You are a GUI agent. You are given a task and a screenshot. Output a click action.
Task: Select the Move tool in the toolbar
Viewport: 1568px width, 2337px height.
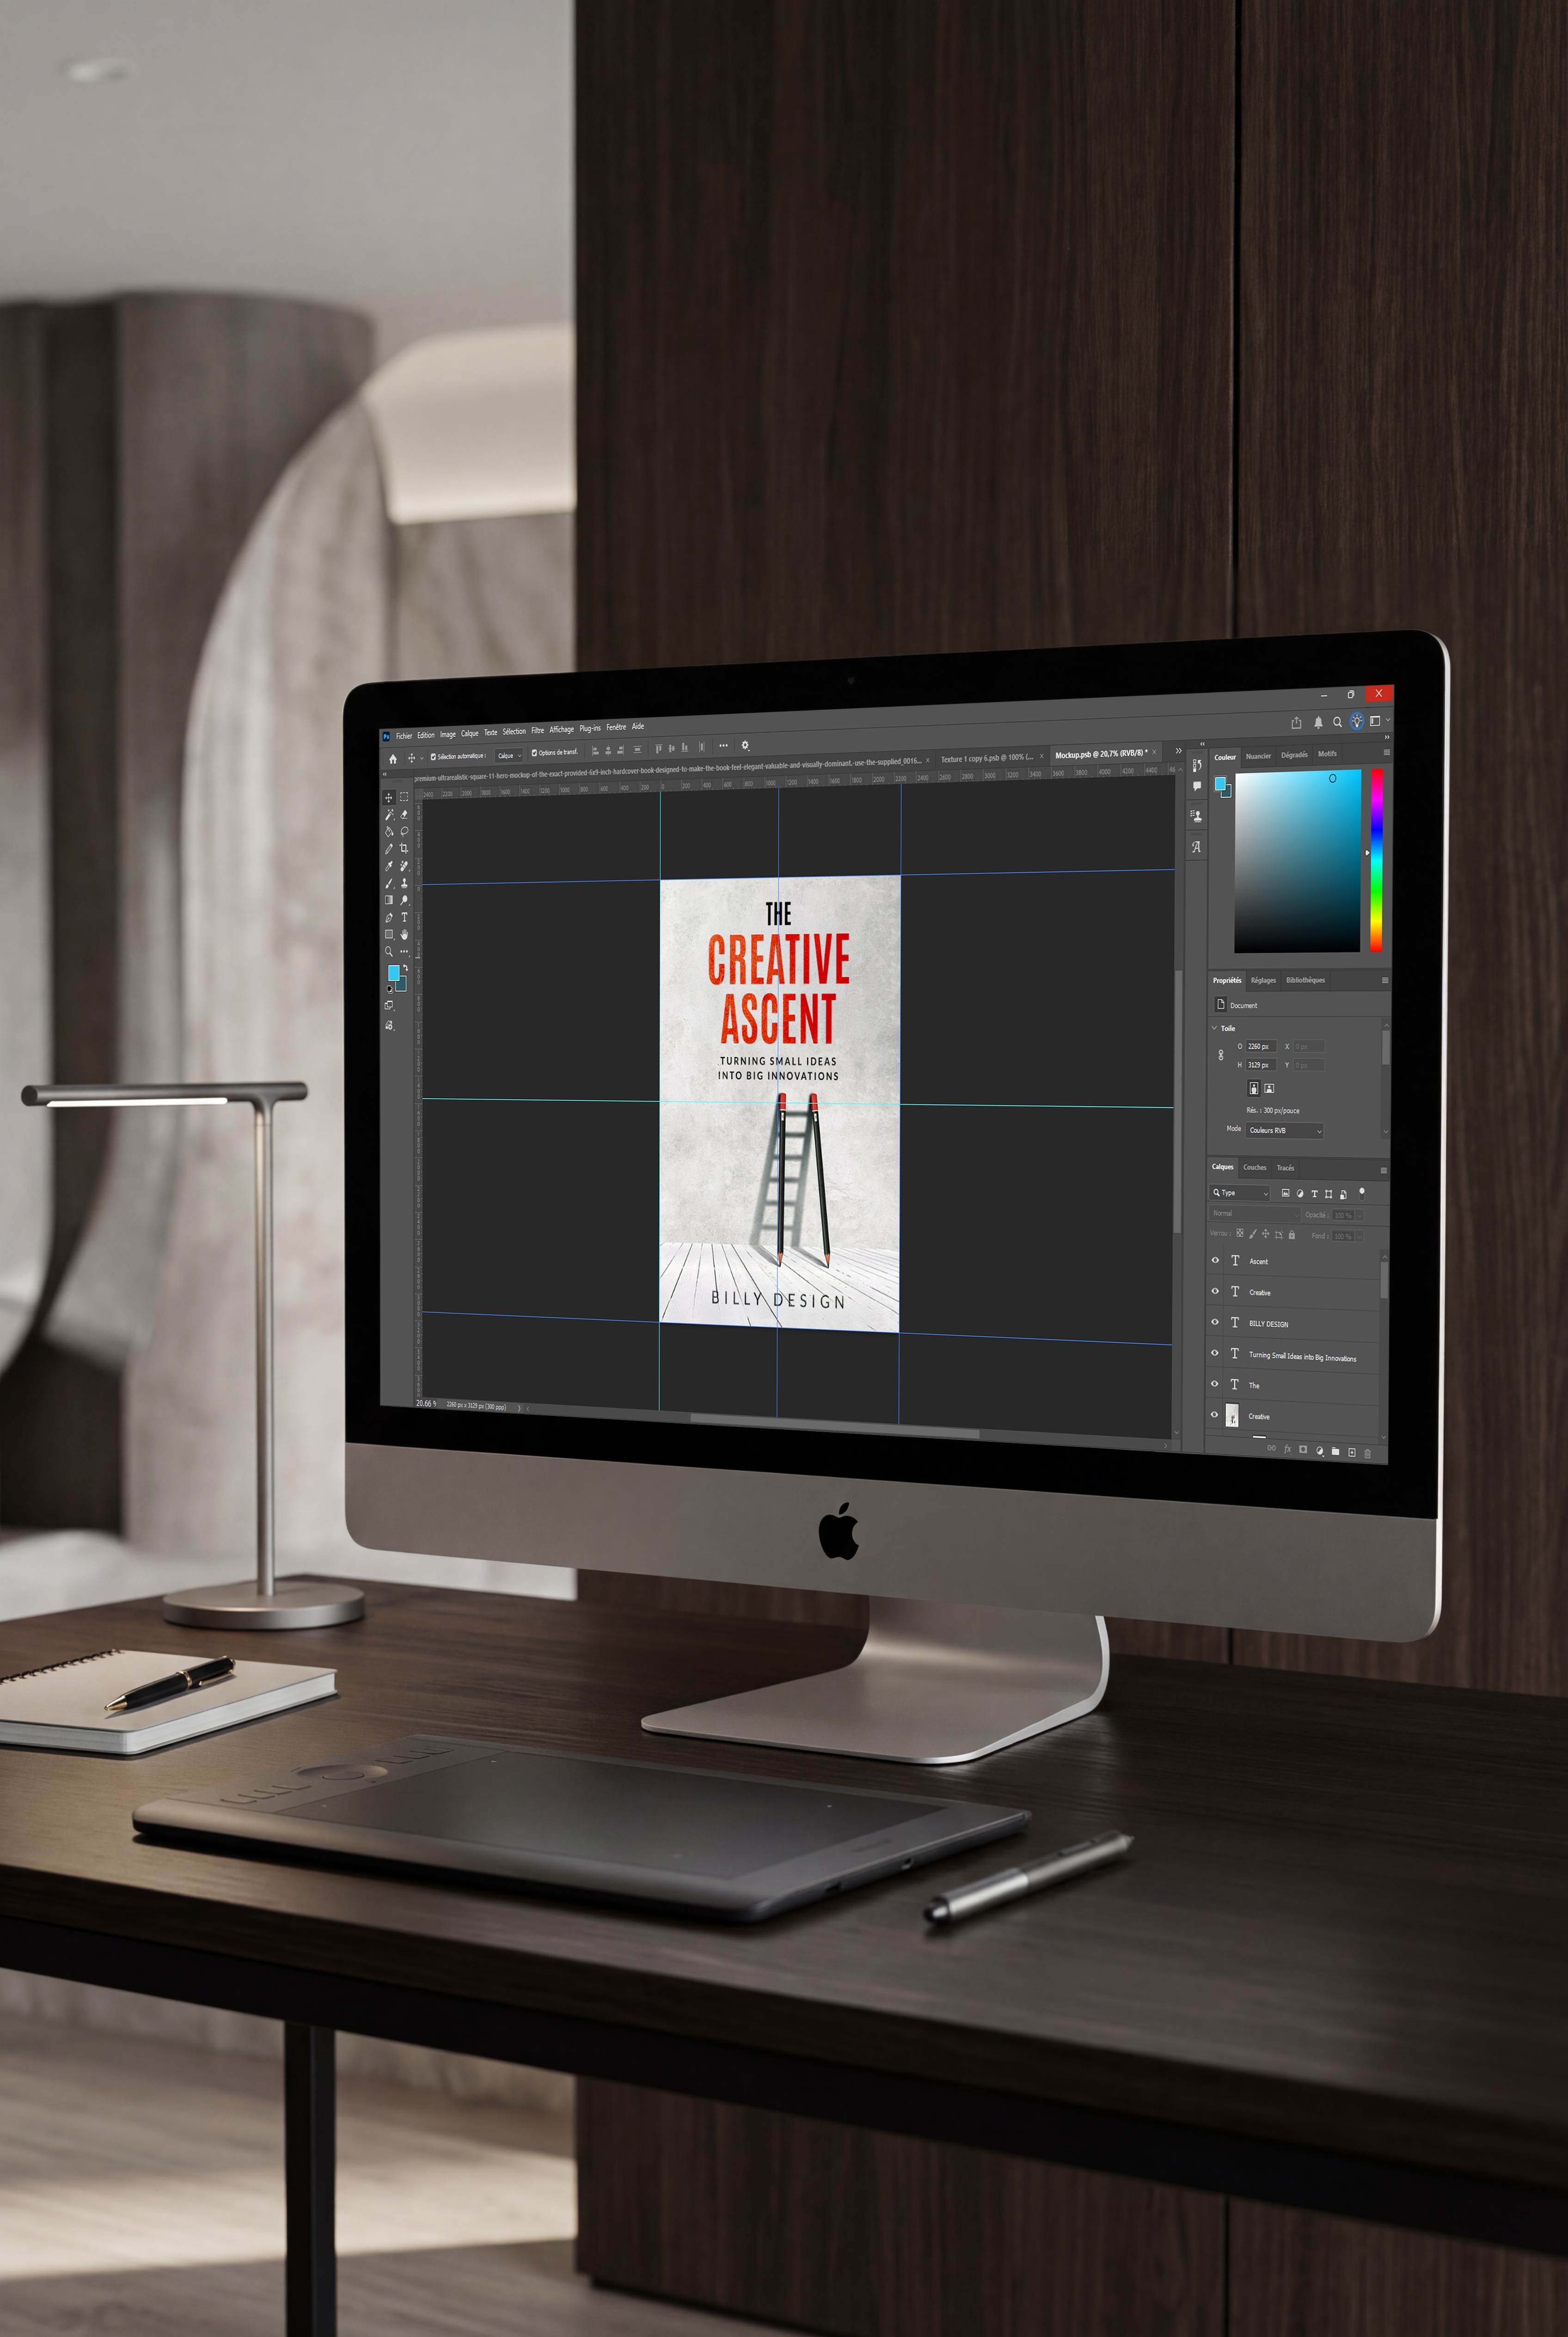(389, 798)
